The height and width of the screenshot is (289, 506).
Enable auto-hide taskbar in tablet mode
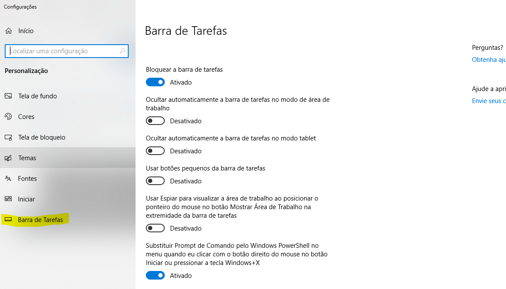(155, 151)
